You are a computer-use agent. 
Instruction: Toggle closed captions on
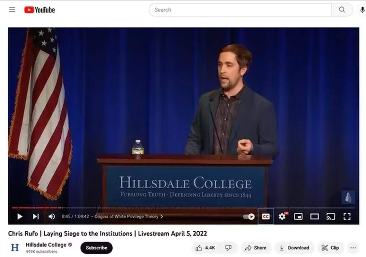point(266,217)
